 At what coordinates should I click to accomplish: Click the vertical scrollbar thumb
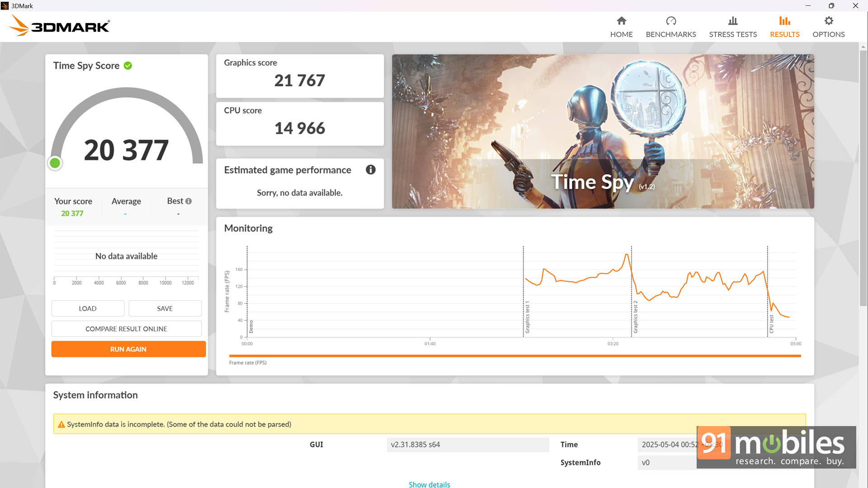[863, 178]
